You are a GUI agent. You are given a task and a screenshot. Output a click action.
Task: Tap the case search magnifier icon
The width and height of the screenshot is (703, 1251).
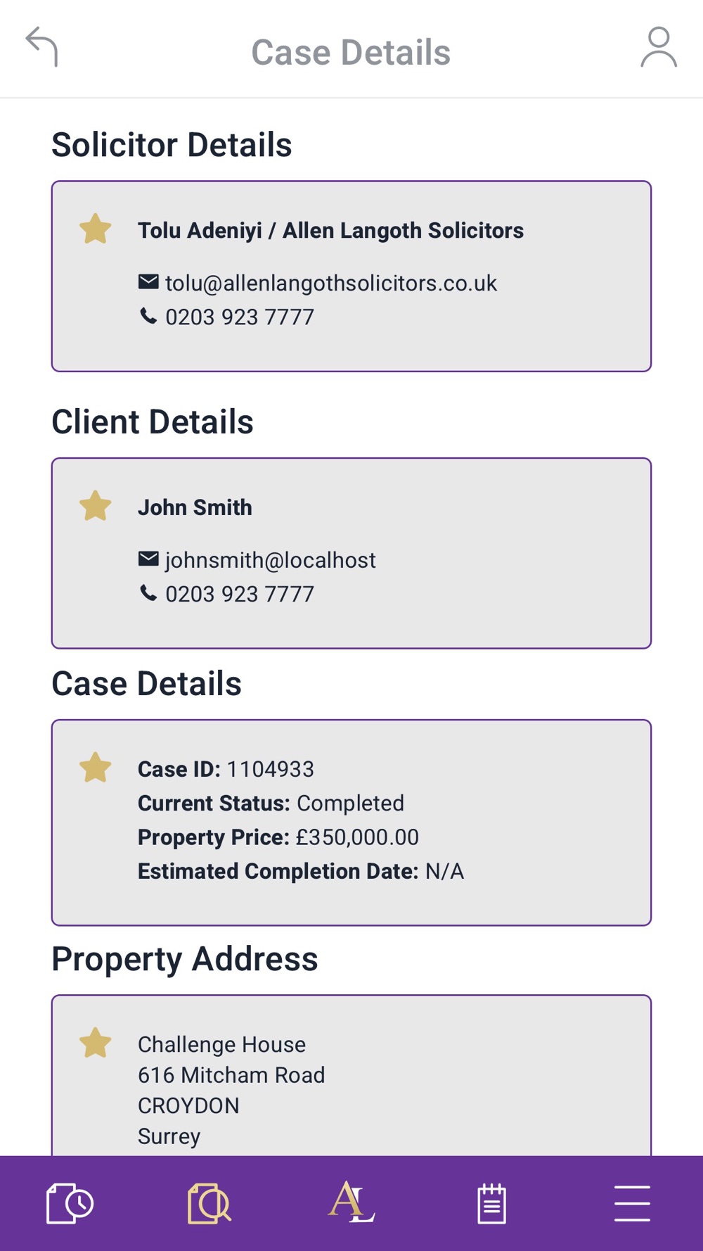[x=209, y=1203]
